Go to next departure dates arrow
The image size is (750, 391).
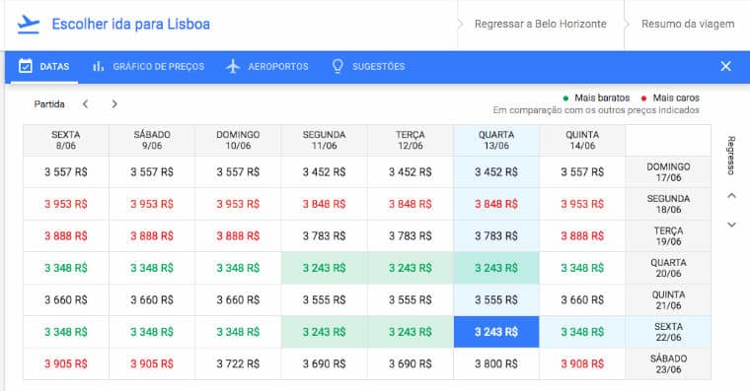[x=114, y=103]
